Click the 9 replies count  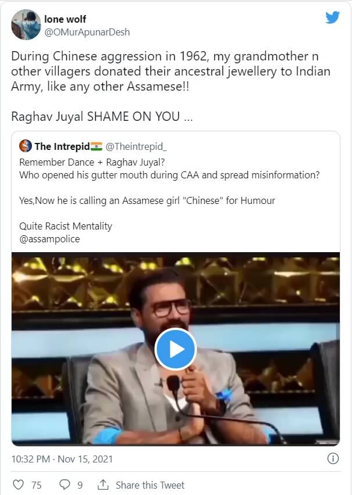(80, 485)
